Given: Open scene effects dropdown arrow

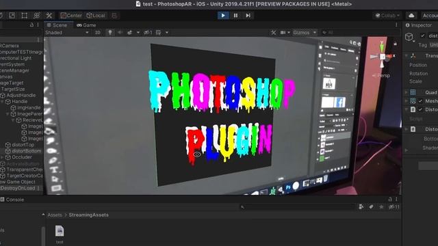Looking at the screenshot, I should point(138,33).
